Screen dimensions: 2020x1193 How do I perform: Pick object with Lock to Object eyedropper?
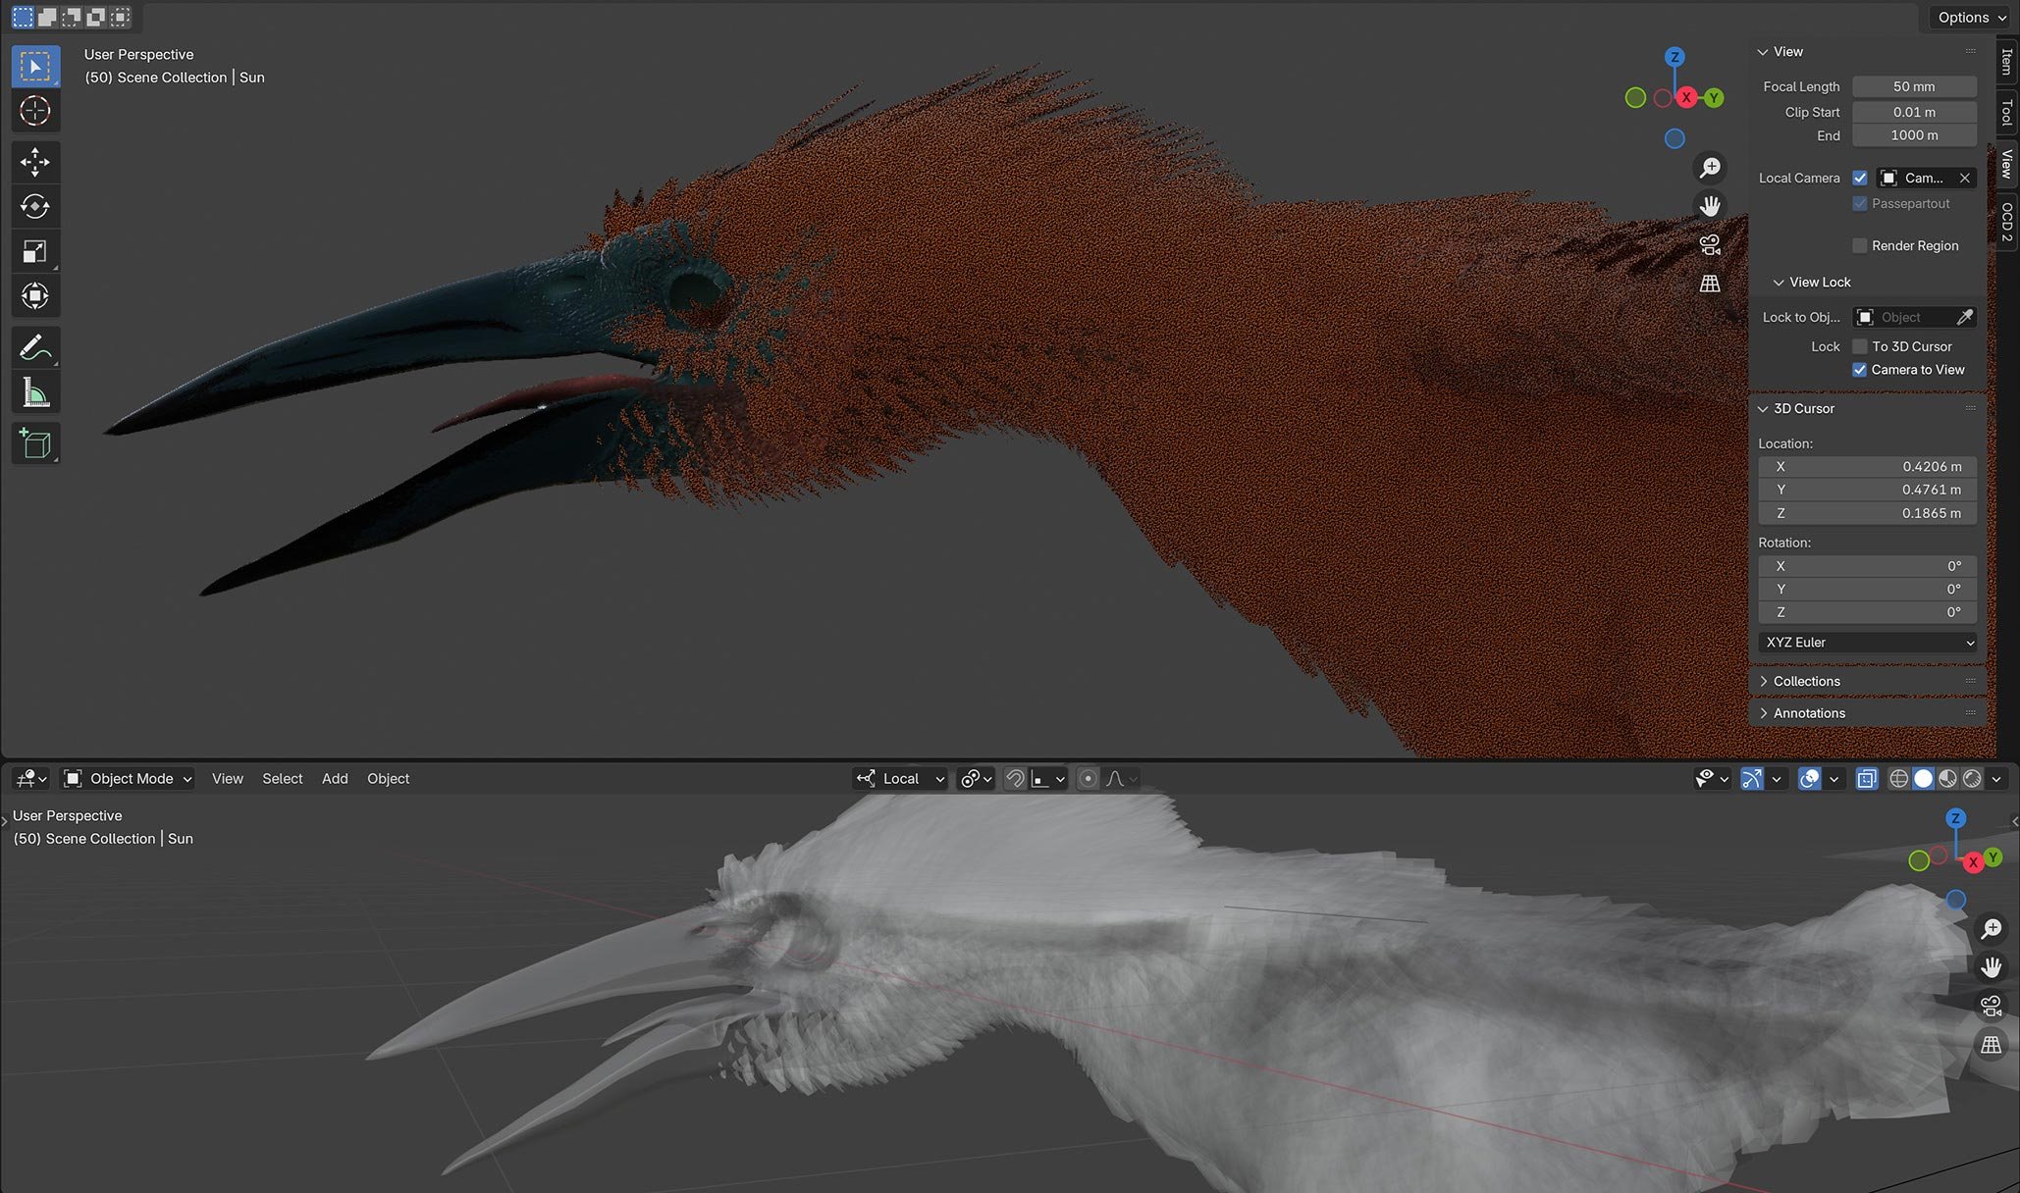coord(1964,317)
